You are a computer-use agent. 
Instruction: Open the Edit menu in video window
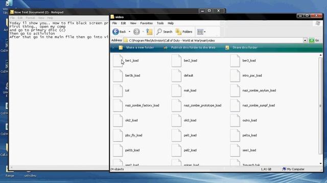[123, 23]
